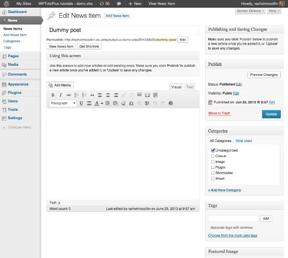
Task: Check the Smart category
Action: pyautogui.click(x=213, y=179)
